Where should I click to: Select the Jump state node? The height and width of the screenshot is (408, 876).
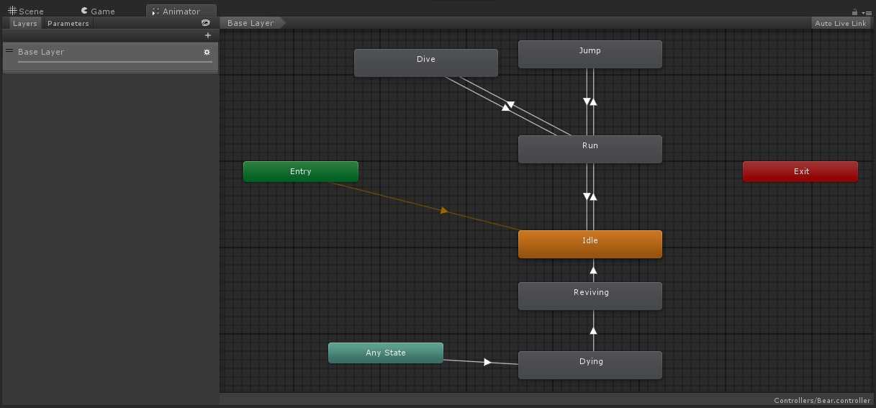[x=590, y=54]
